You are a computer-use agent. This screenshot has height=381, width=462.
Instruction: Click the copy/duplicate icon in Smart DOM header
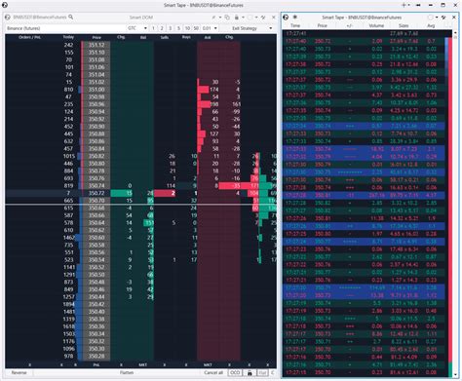coord(227,18)
